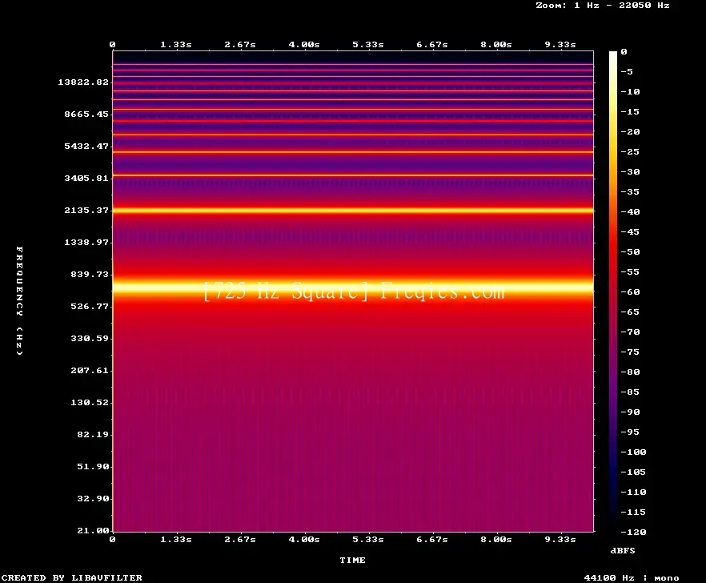Viewport: 706px width, 583px height.
Task: Click the bottom axis 5.33s time label
Action: coord(368,539)
